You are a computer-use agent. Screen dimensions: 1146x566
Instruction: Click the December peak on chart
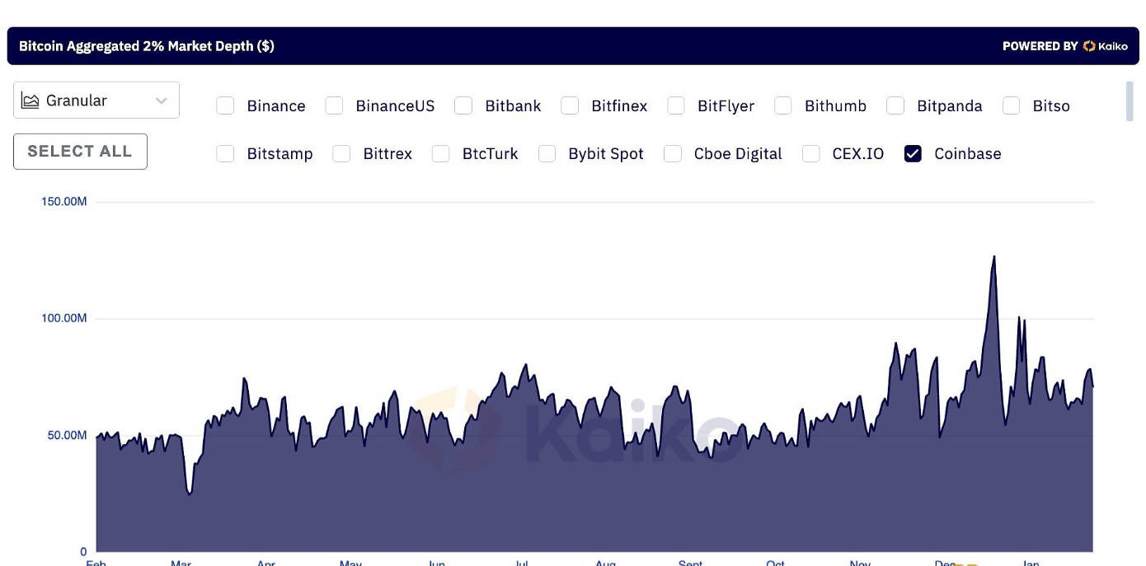pyautogui.click(x=994, y=258)
